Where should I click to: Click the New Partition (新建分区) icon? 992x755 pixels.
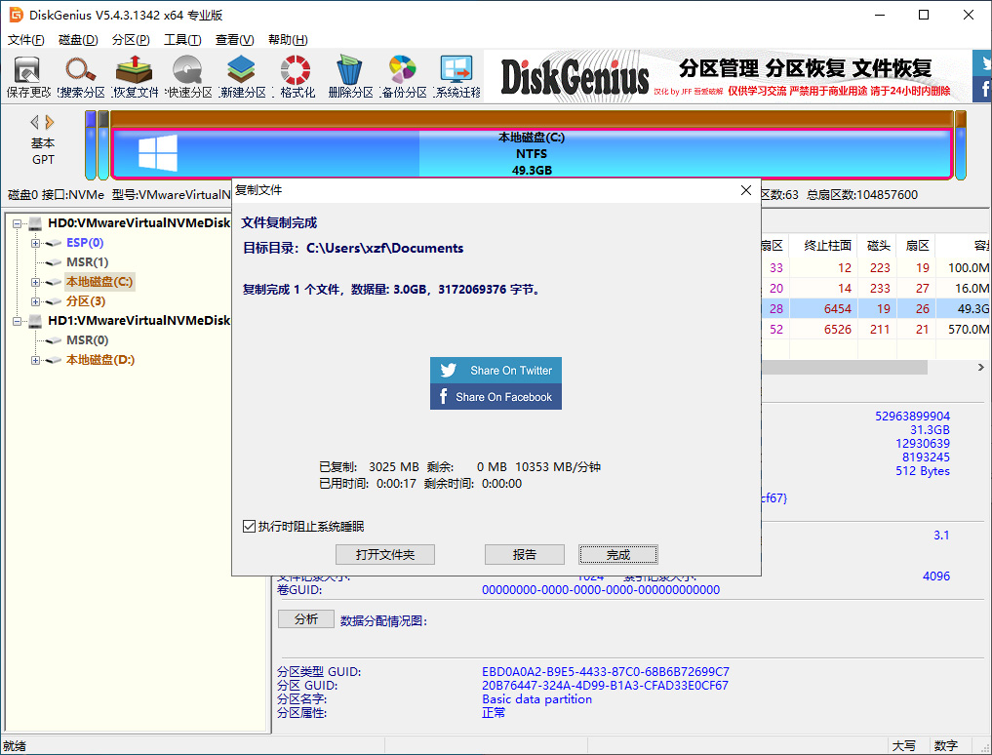point(242,77)
